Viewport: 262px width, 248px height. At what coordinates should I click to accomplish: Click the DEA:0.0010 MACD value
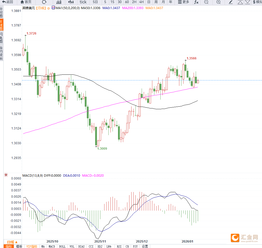(71, 175)
